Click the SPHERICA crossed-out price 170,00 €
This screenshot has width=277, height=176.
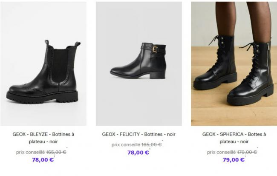[247, 152]
